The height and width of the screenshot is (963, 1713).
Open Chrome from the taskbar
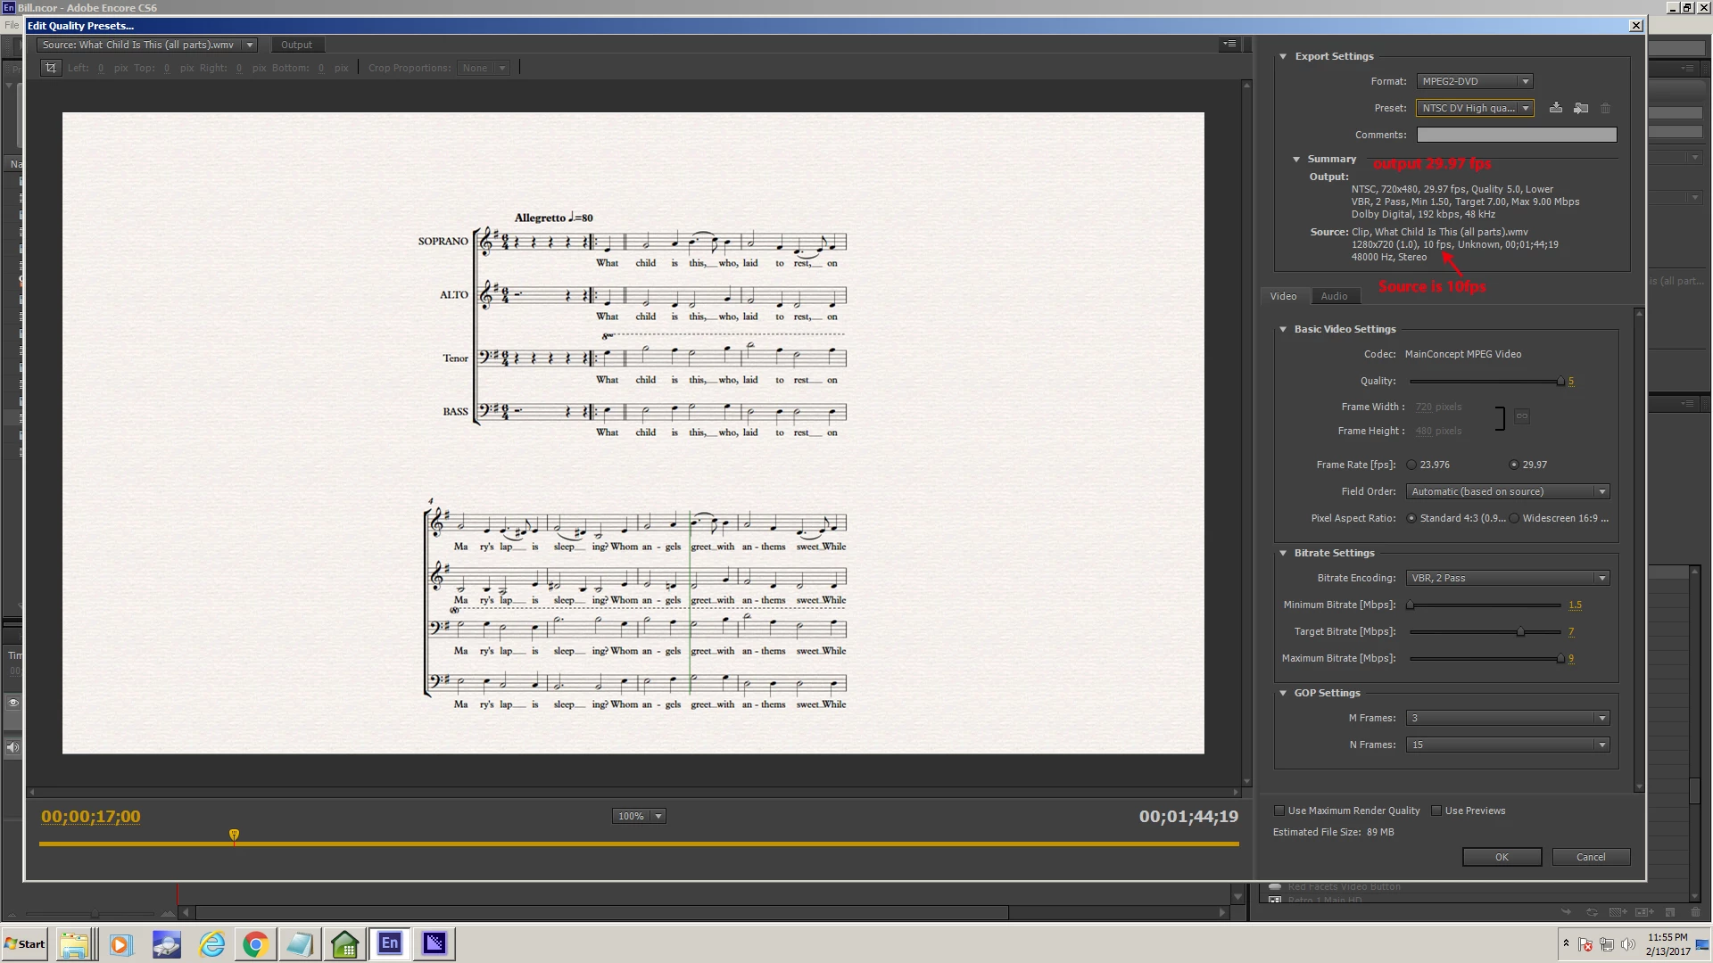point(255,944)
